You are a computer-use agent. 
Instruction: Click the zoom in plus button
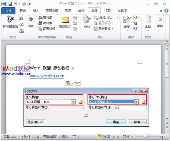pyautogui.click(x=162, y=137)
